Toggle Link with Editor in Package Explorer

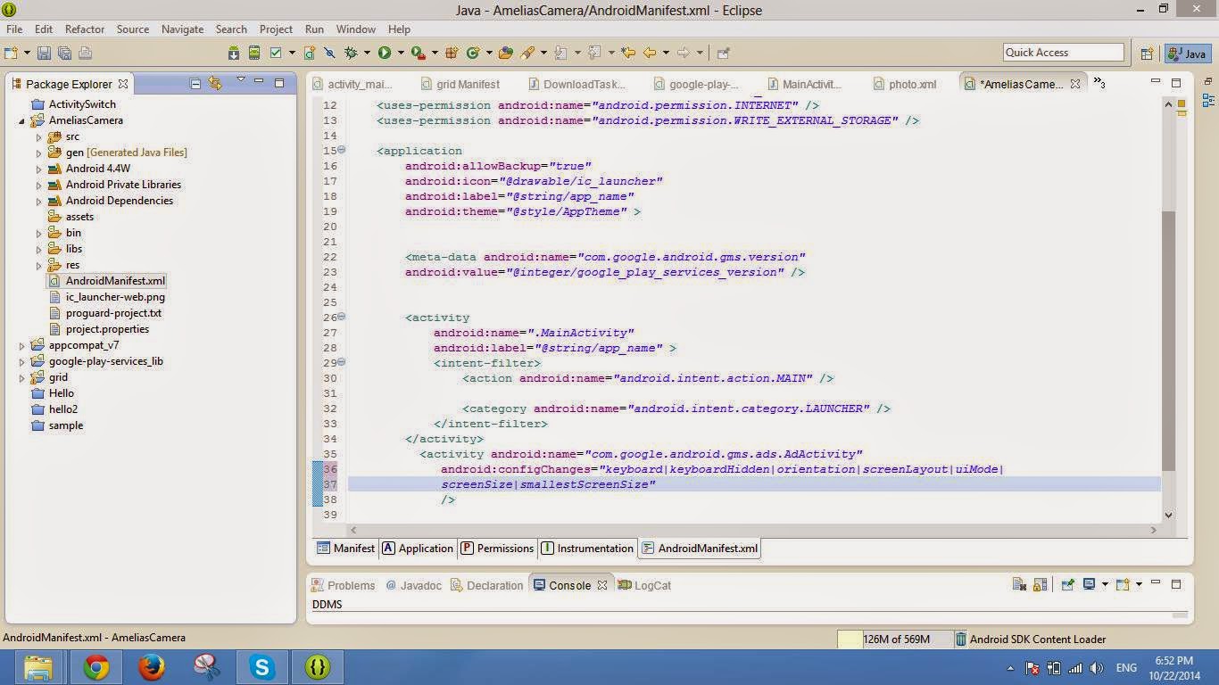(215, 83)
